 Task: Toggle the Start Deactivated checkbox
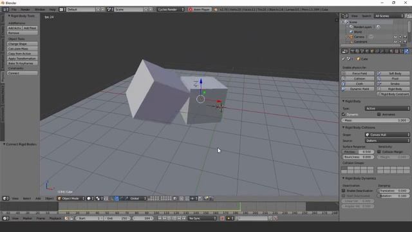343,196
